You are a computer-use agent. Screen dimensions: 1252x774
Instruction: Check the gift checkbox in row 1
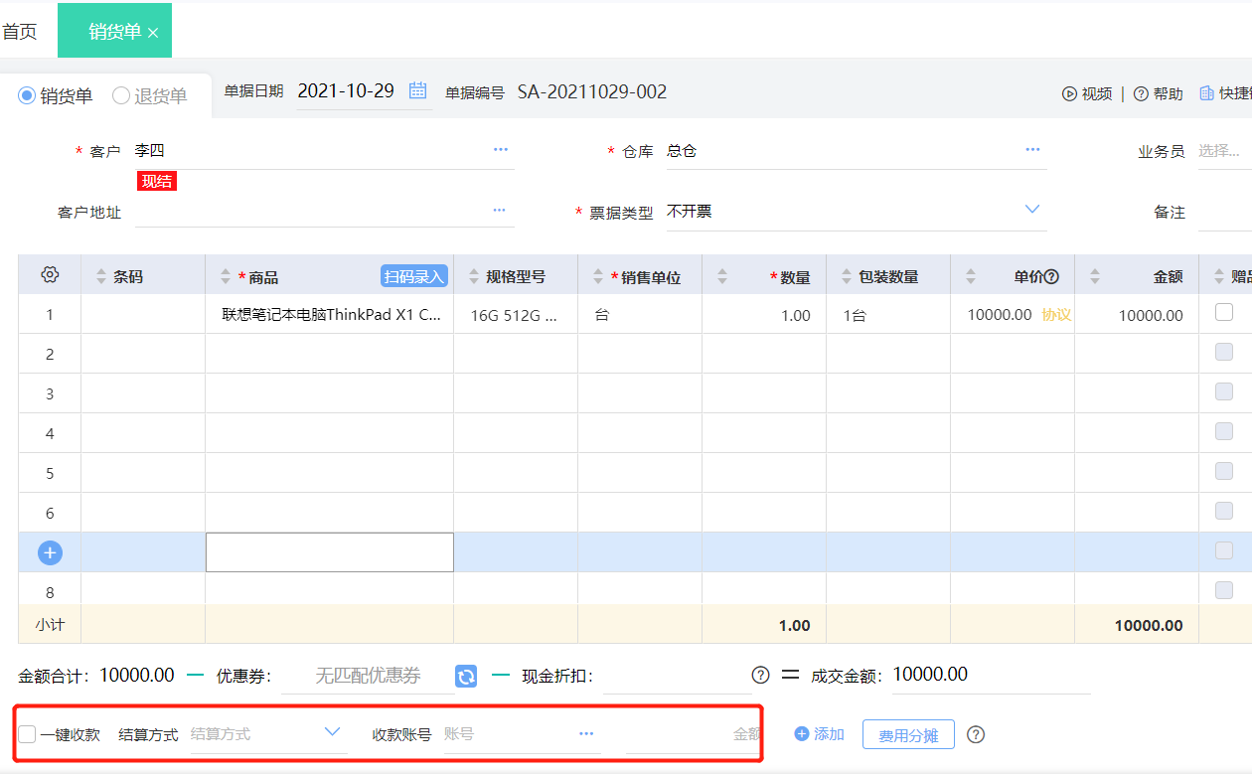coord(1224,312)
